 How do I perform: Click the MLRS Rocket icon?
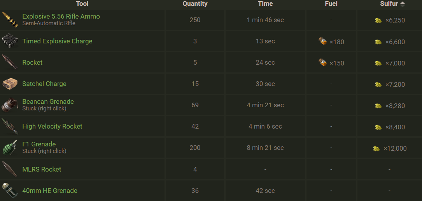pos(10,169)
